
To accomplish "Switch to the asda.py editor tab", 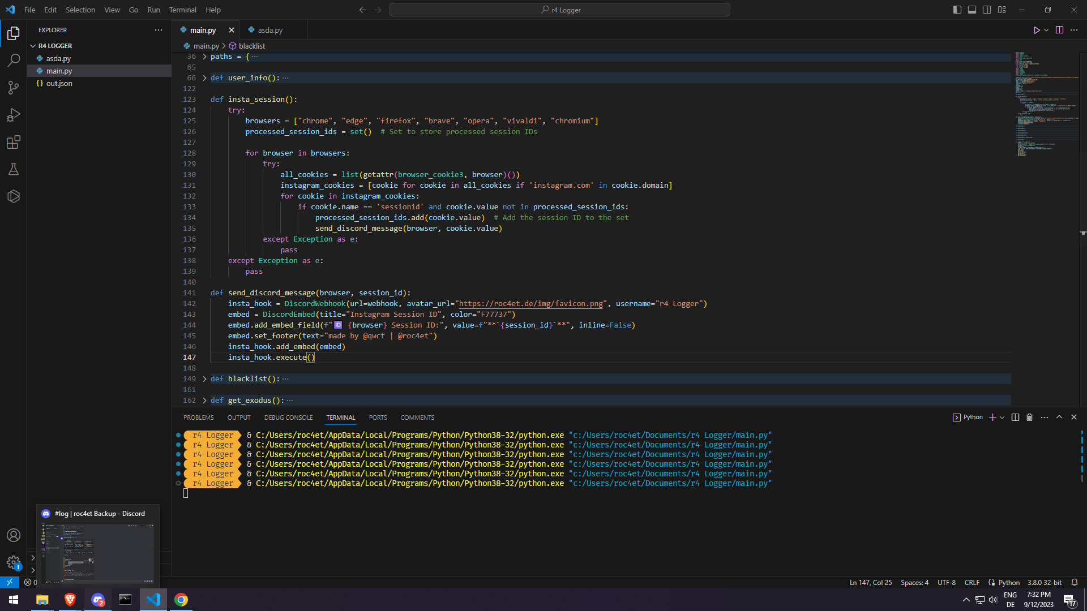I will click(270, 30).
